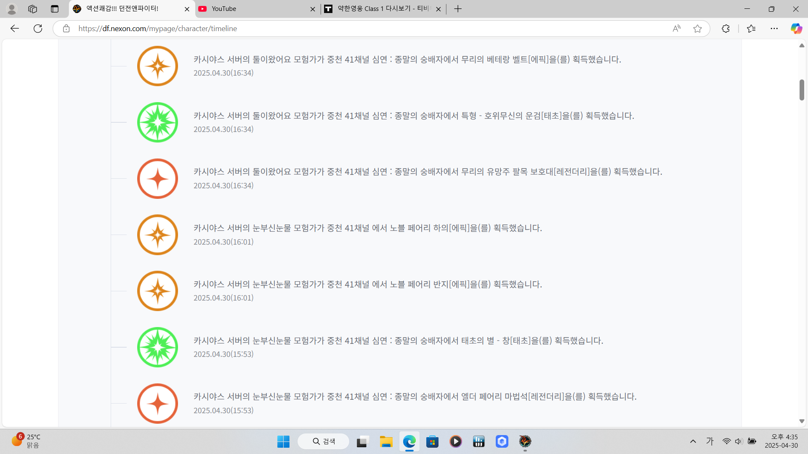The width and height of the screenshot is (808, 454).
Task: Open browser Extensions icon
Action: pos(726,29)
